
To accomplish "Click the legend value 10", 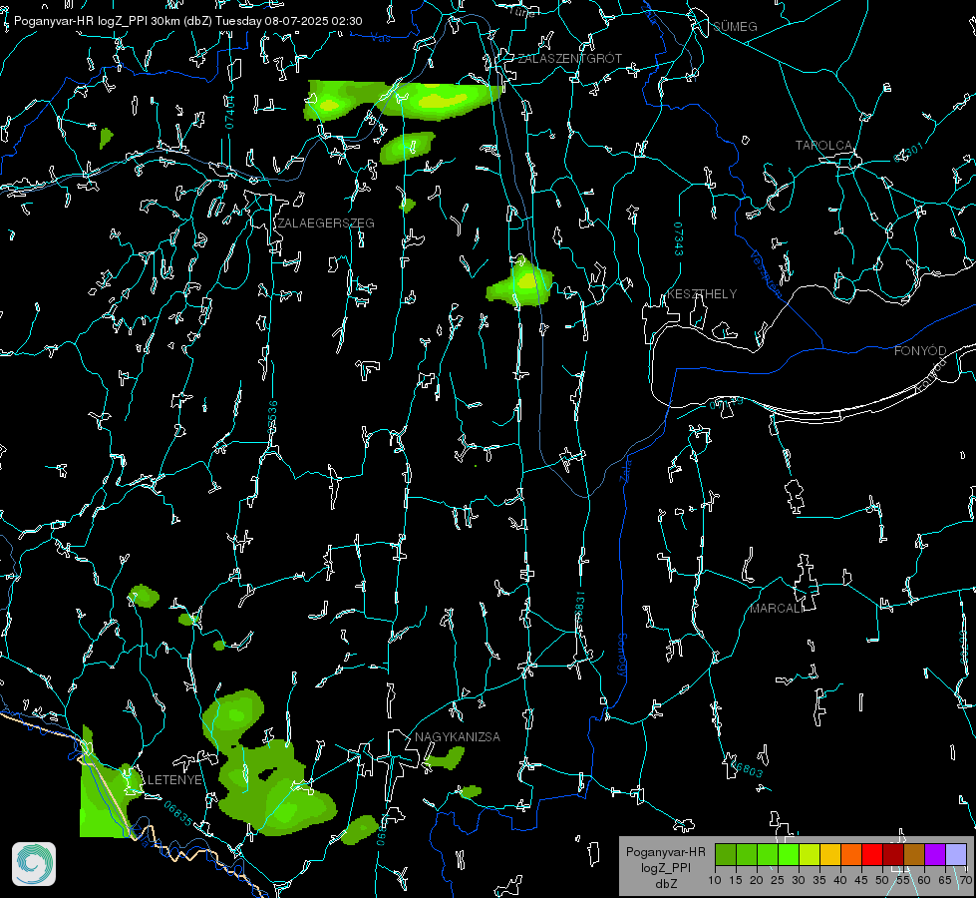I will [715, 881].
